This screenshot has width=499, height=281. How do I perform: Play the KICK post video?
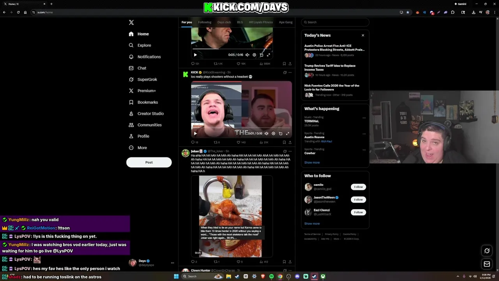tap(195, 133)
